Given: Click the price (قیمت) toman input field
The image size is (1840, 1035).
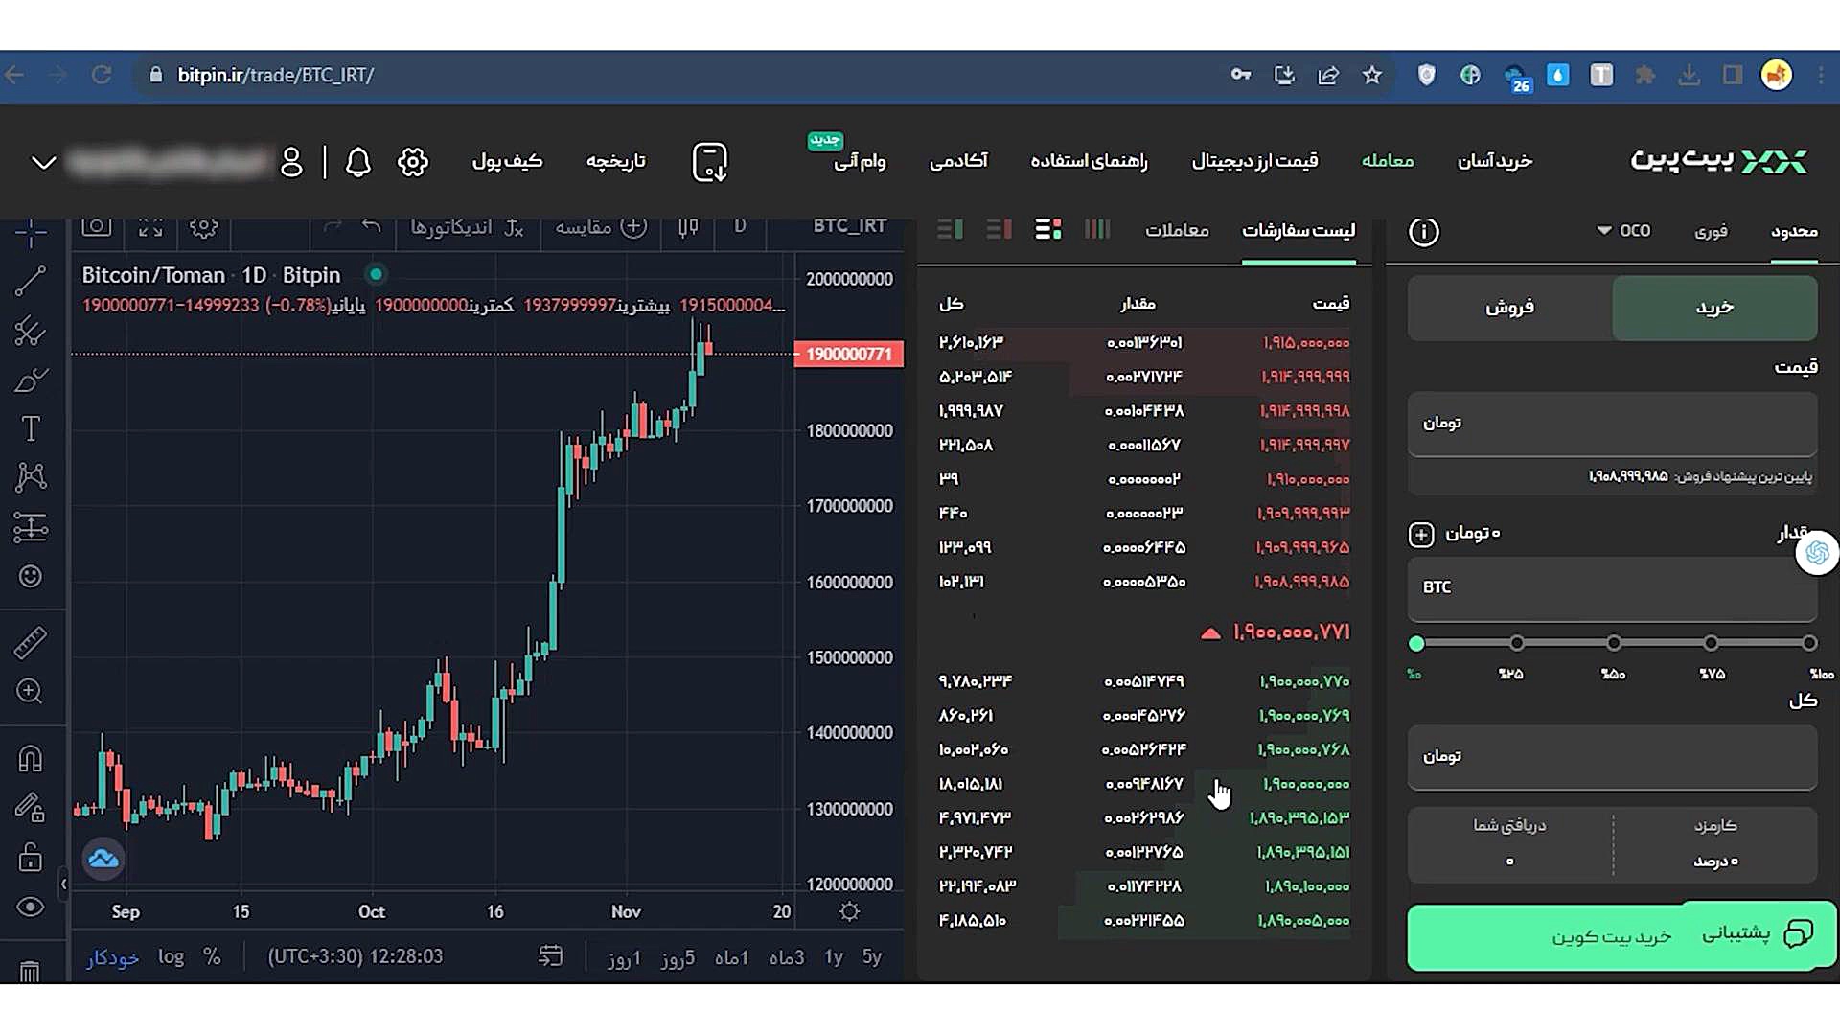Looking at the screenshot, I should tap(1612, 423).
